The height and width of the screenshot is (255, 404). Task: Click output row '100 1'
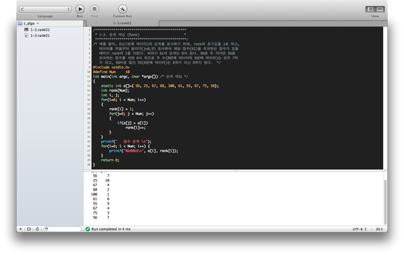pos(100,194)
